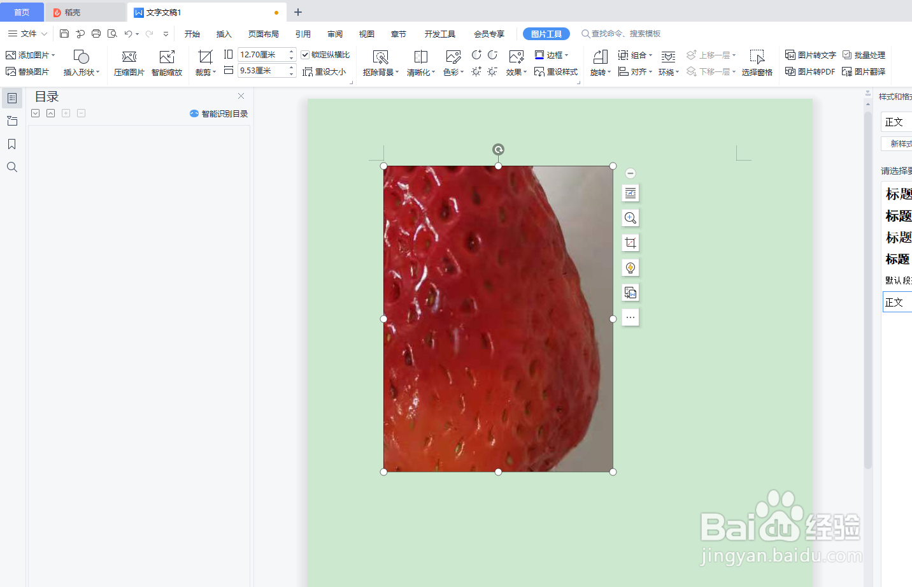Click the increase brightness sun icon
The width and height of the screenshot is (912, 587).
476,72
